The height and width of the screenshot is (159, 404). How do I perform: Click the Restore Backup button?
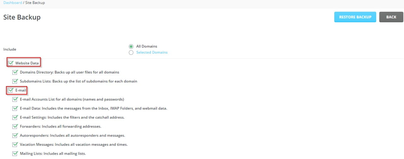click(355, 17)
